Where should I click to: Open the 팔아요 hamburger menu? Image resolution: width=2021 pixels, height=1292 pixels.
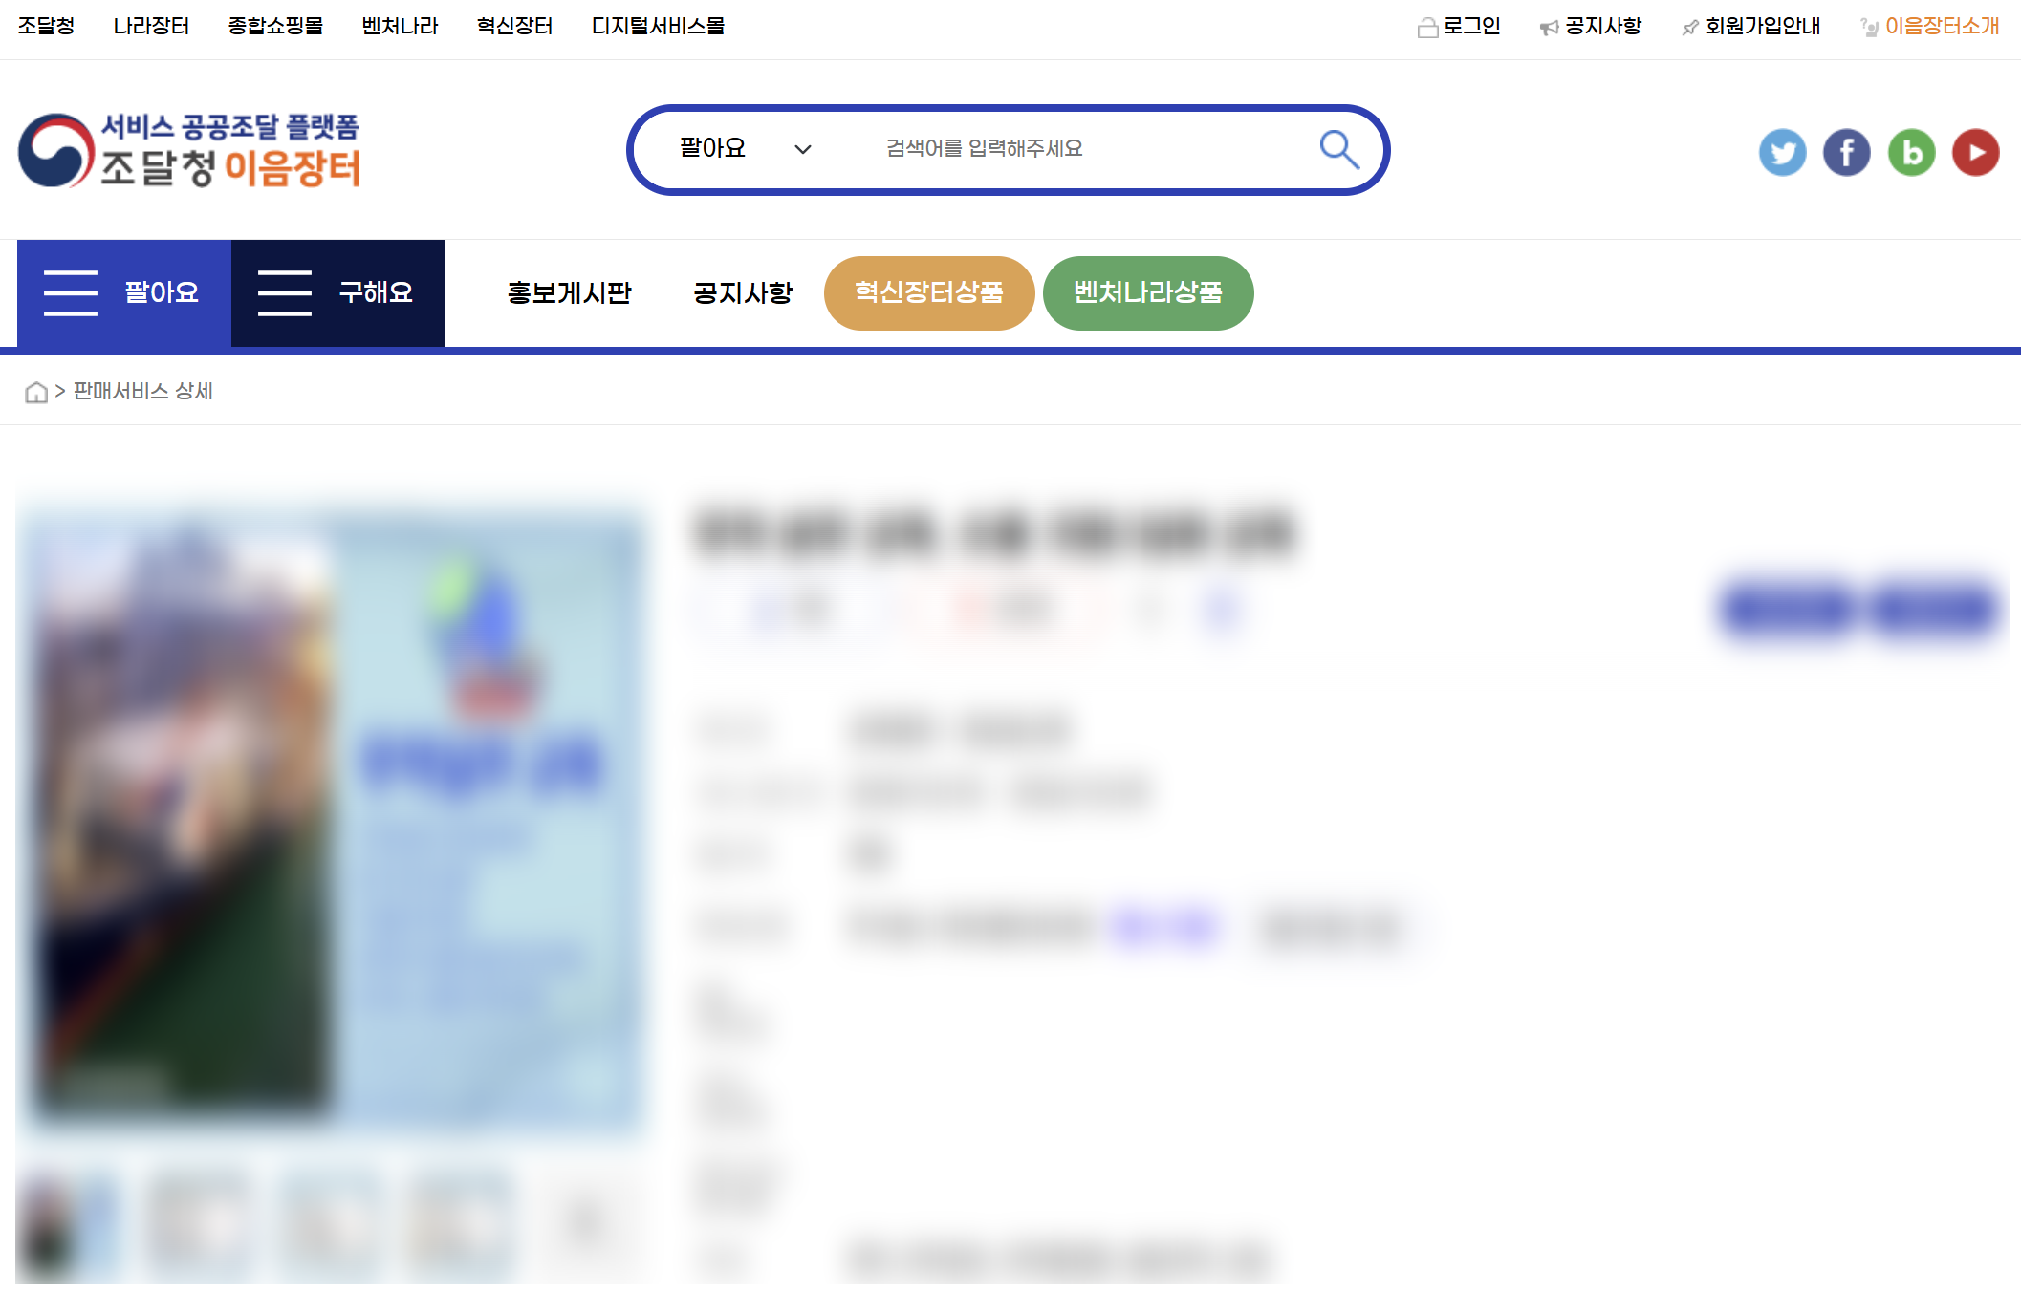tap(124, 292)
